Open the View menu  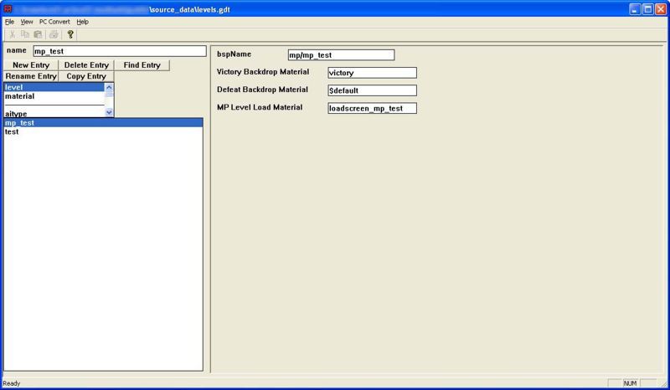point(27,21)
